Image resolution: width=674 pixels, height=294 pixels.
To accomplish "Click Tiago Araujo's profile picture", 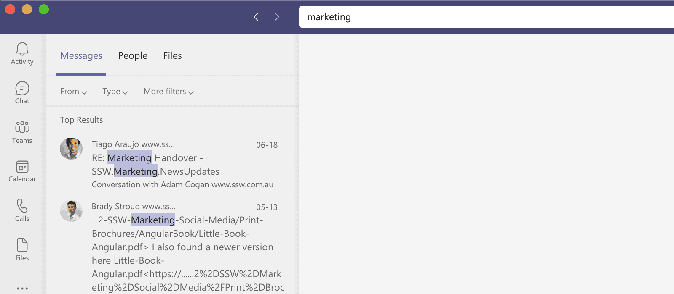I will (x=71, y=149).
